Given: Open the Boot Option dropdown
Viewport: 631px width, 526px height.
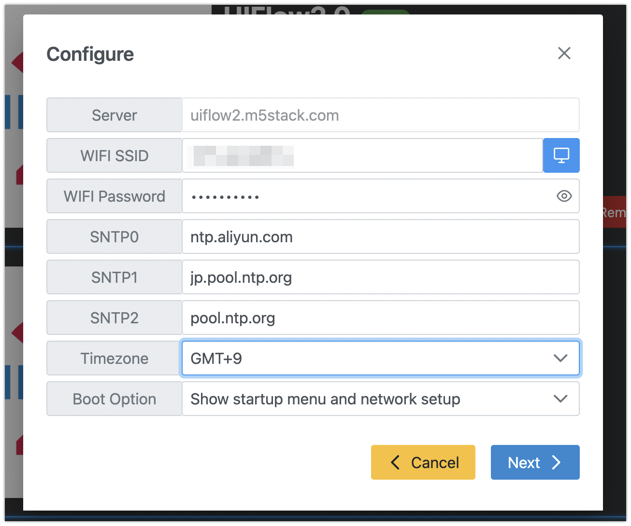Looking at the screenshot, I should [x=380, y=399].
